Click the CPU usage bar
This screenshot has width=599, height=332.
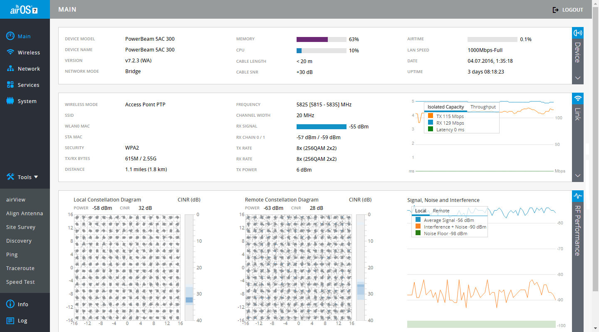click(322, 51)
